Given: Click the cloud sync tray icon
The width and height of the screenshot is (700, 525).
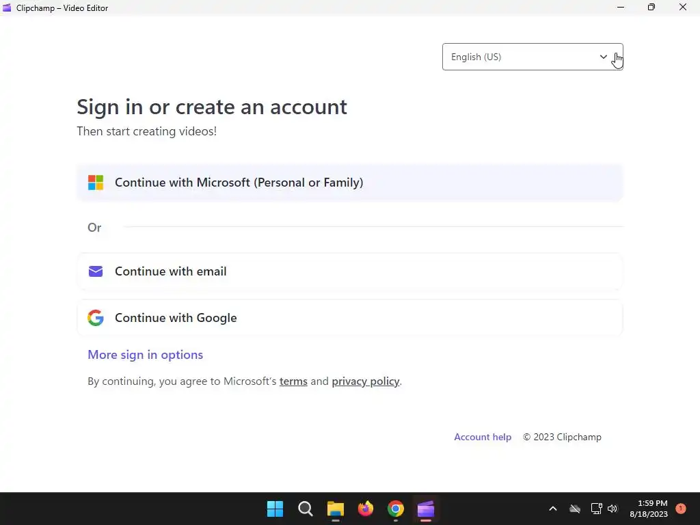Looking at the screenshot, I should (x=575, y=509).
